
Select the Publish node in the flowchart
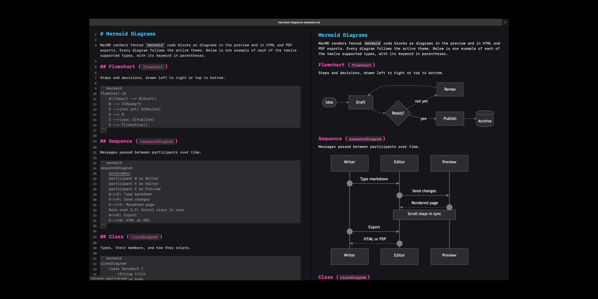click(x=450, y=119)
